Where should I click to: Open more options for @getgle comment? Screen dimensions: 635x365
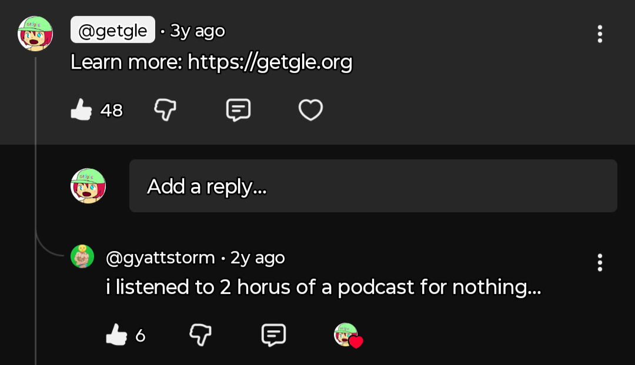pyautogui.click(x=600, y=34)
